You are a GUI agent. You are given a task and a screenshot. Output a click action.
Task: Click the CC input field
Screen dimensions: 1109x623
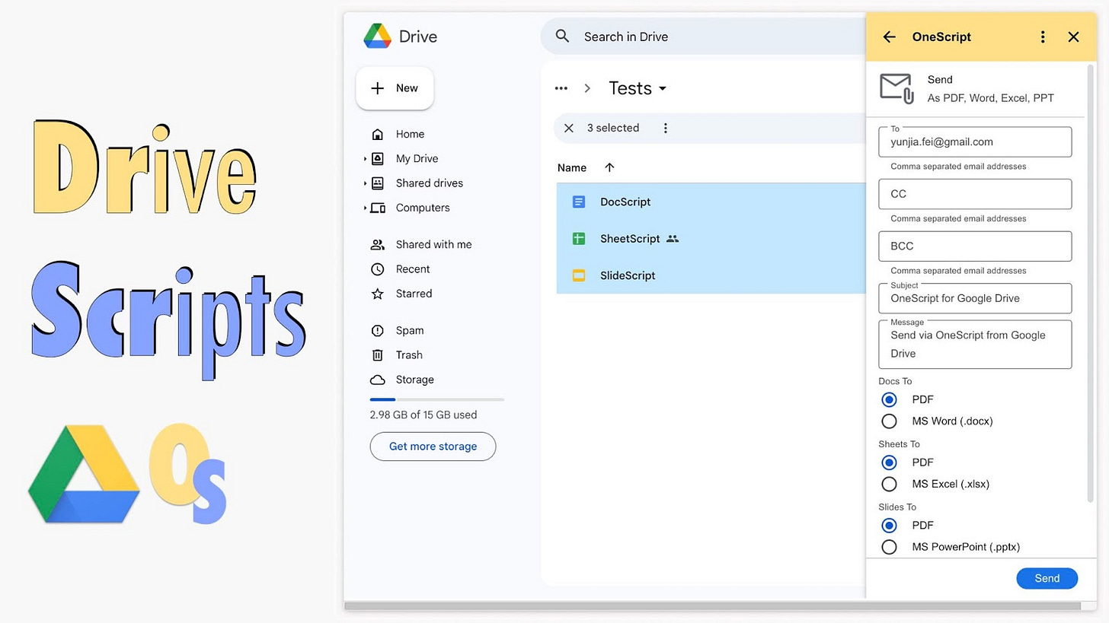(975, 194)
